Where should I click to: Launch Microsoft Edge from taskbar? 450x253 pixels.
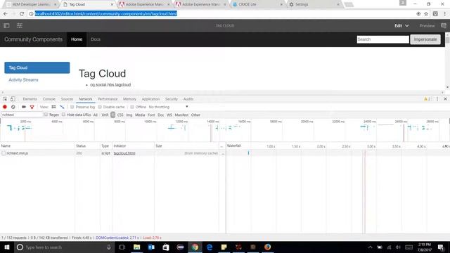tap(210, 247)
